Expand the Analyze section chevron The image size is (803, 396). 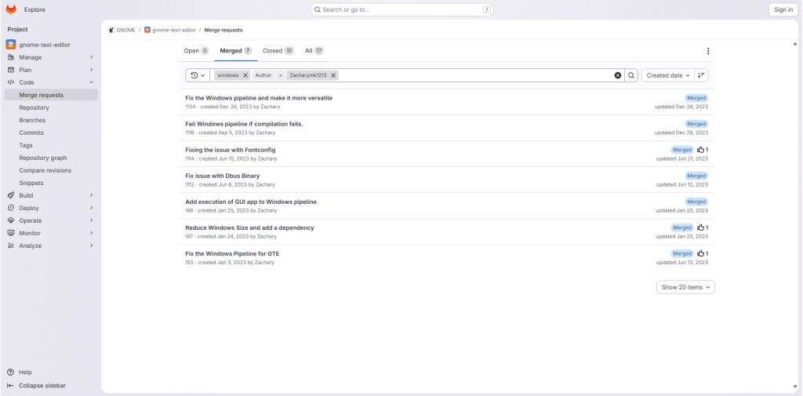coord(91,245)
